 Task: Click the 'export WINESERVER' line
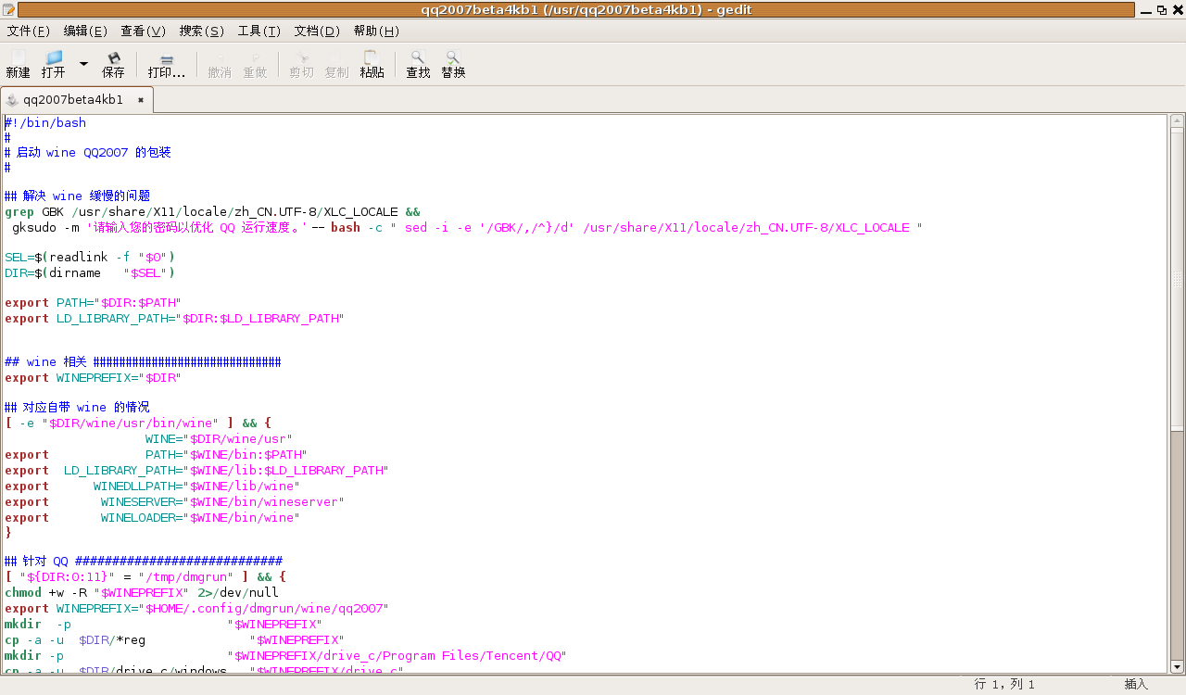click(x=175, y=501)
